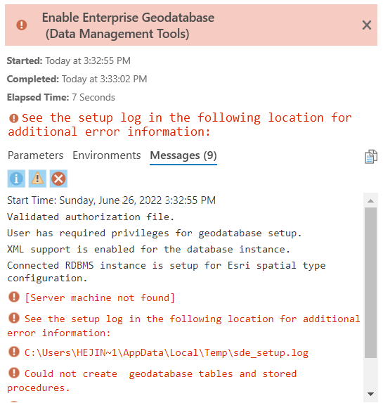Select the Validated authorization file message

pos(91,217)
